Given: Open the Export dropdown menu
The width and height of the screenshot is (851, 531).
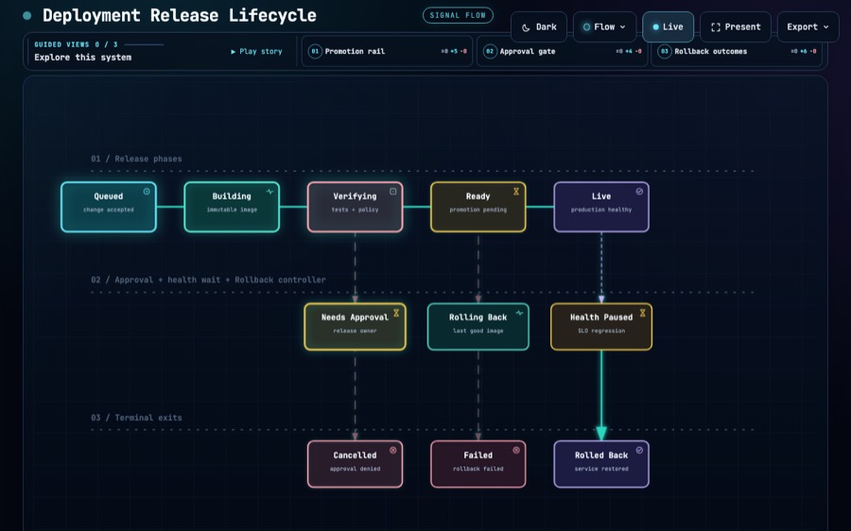Looking at the screenshot, I should (x=808, y=27).
